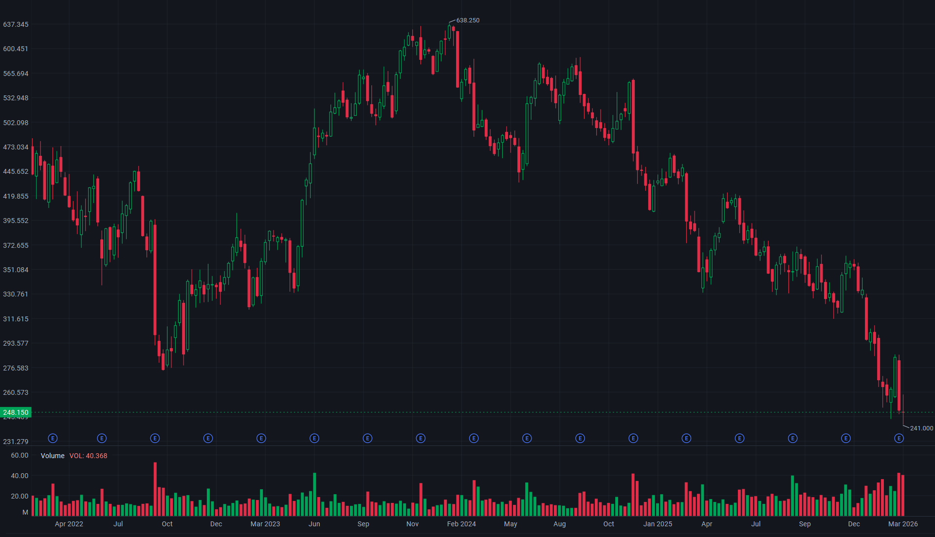Viewport: 935px width, 537px height.
Task: Open the earnings marker near Apr 2022
Action: 53,438
